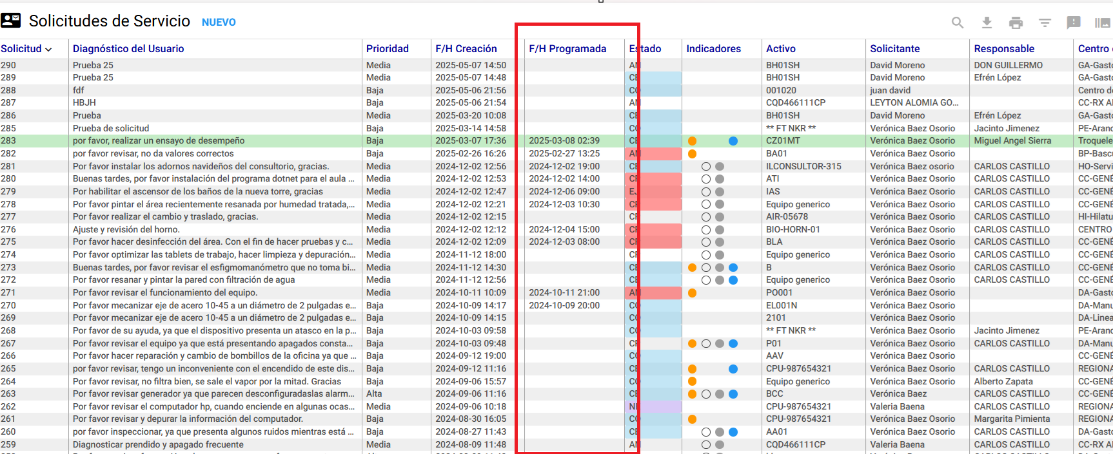Image resolution: width=1113 pixels, height=454 pixels.
Task: Select 'por favor, realizar un ensayo de desempeño'
Action: 159,141
